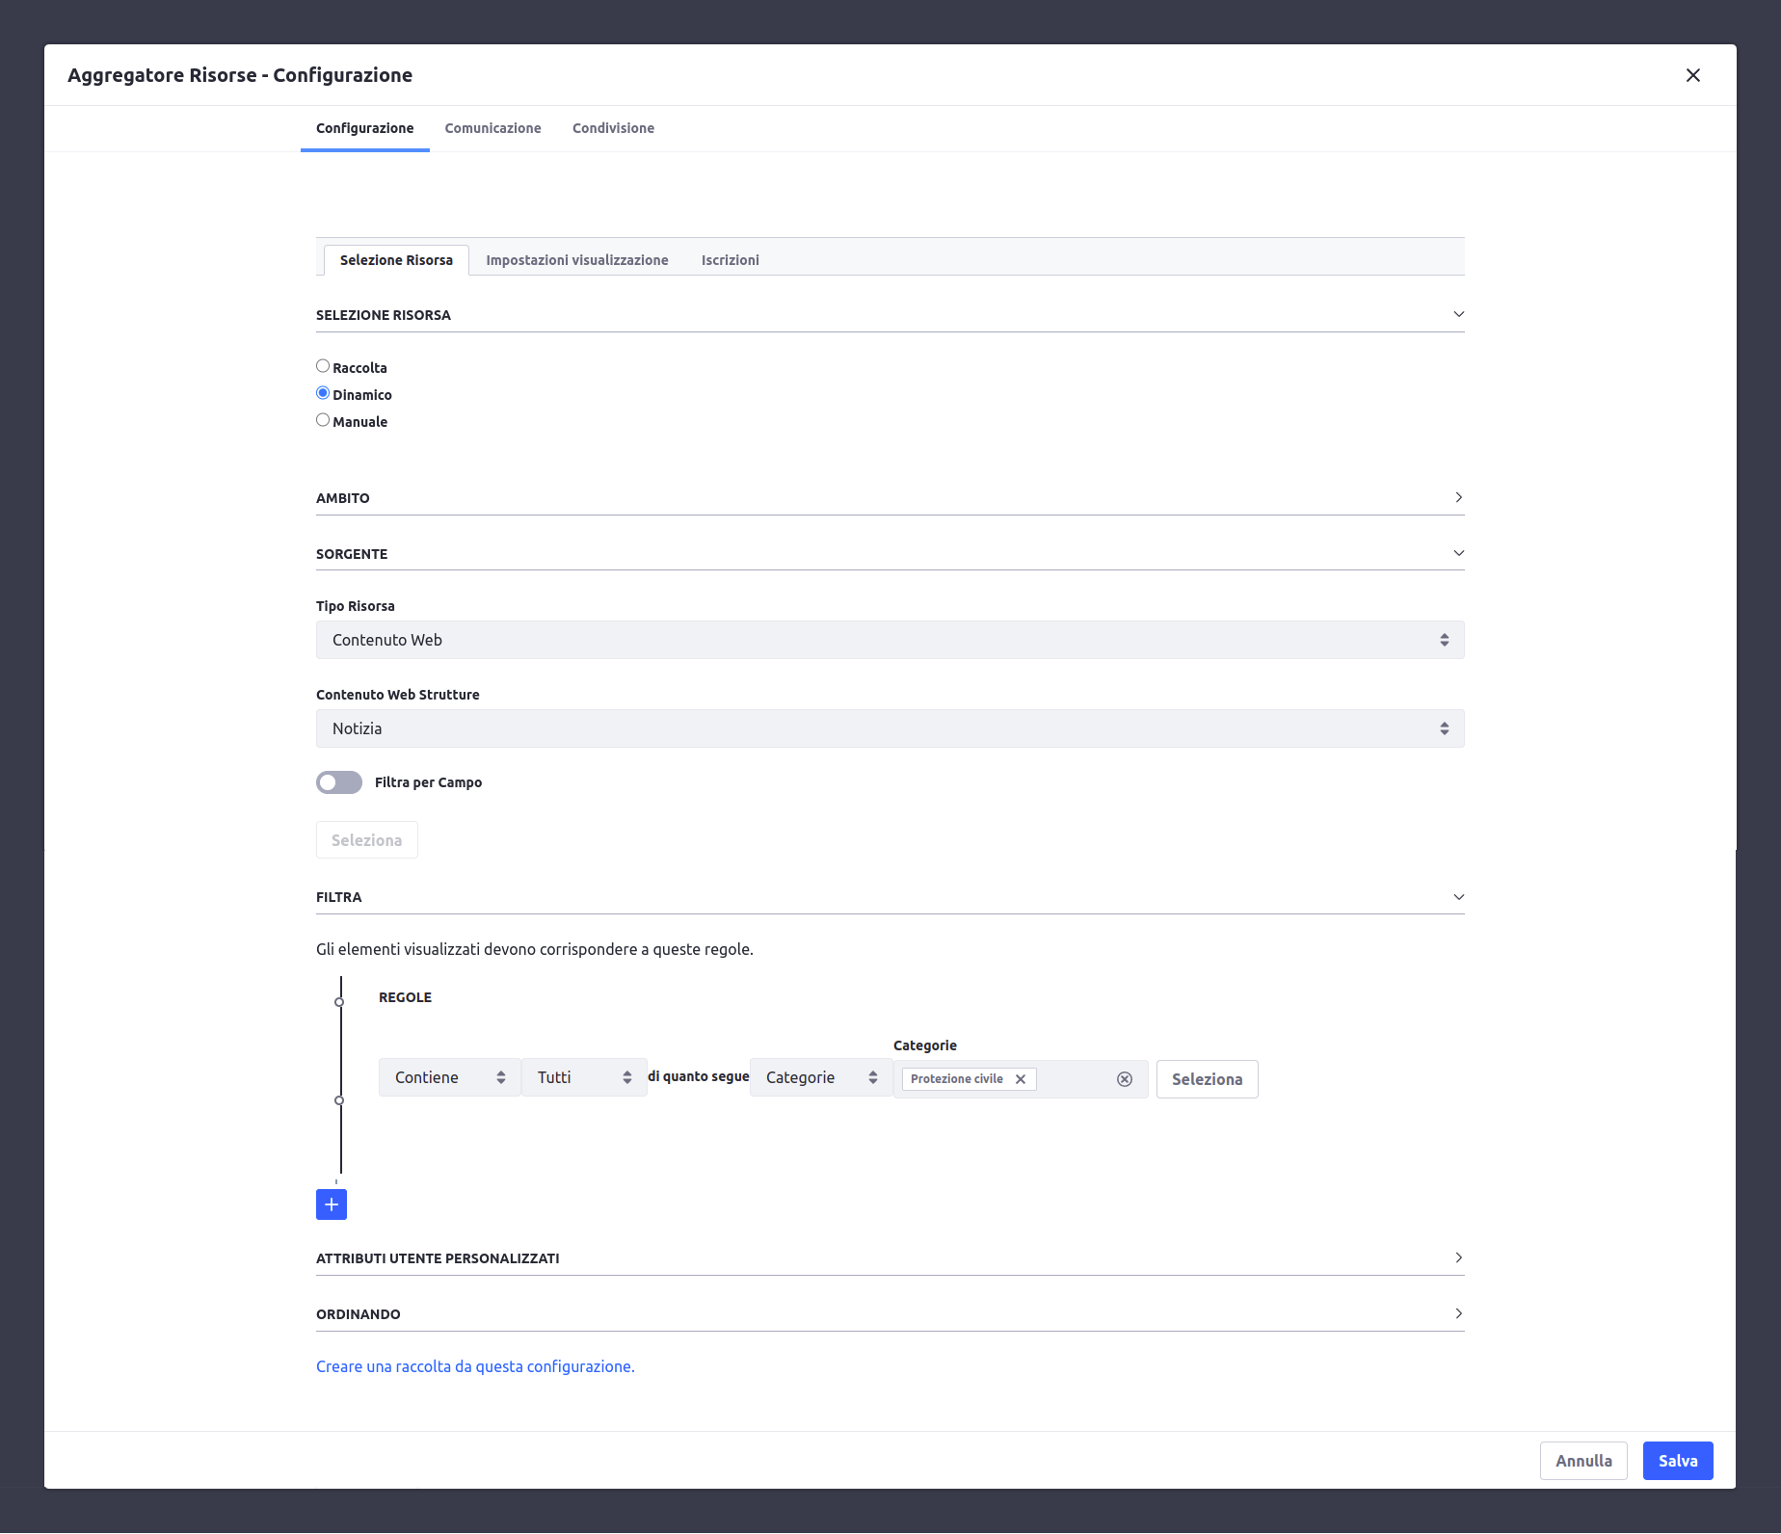
Task: Expand the Ambito section arrow
Action: coord(1458,497)
